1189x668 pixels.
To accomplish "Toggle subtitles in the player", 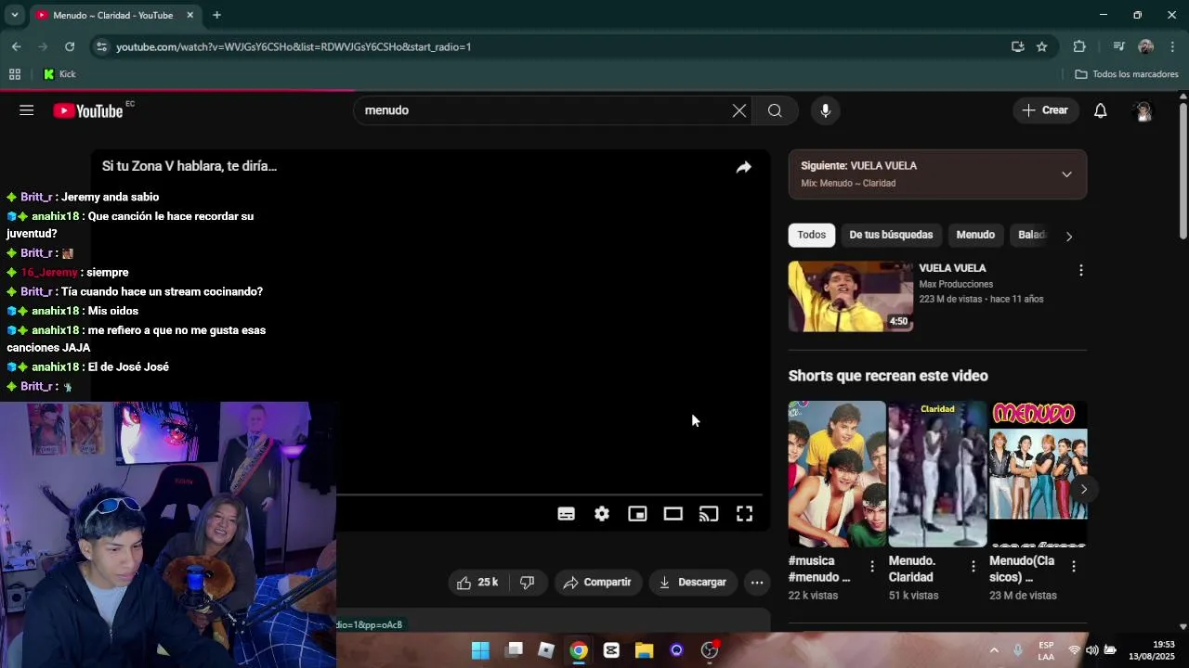I will click(x=566, y=514).
